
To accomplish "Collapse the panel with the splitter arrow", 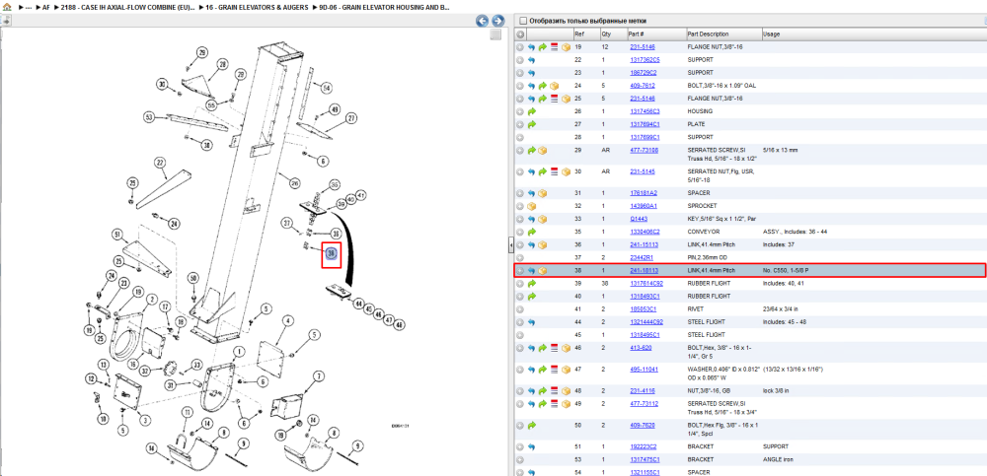I will click(511, 243).
